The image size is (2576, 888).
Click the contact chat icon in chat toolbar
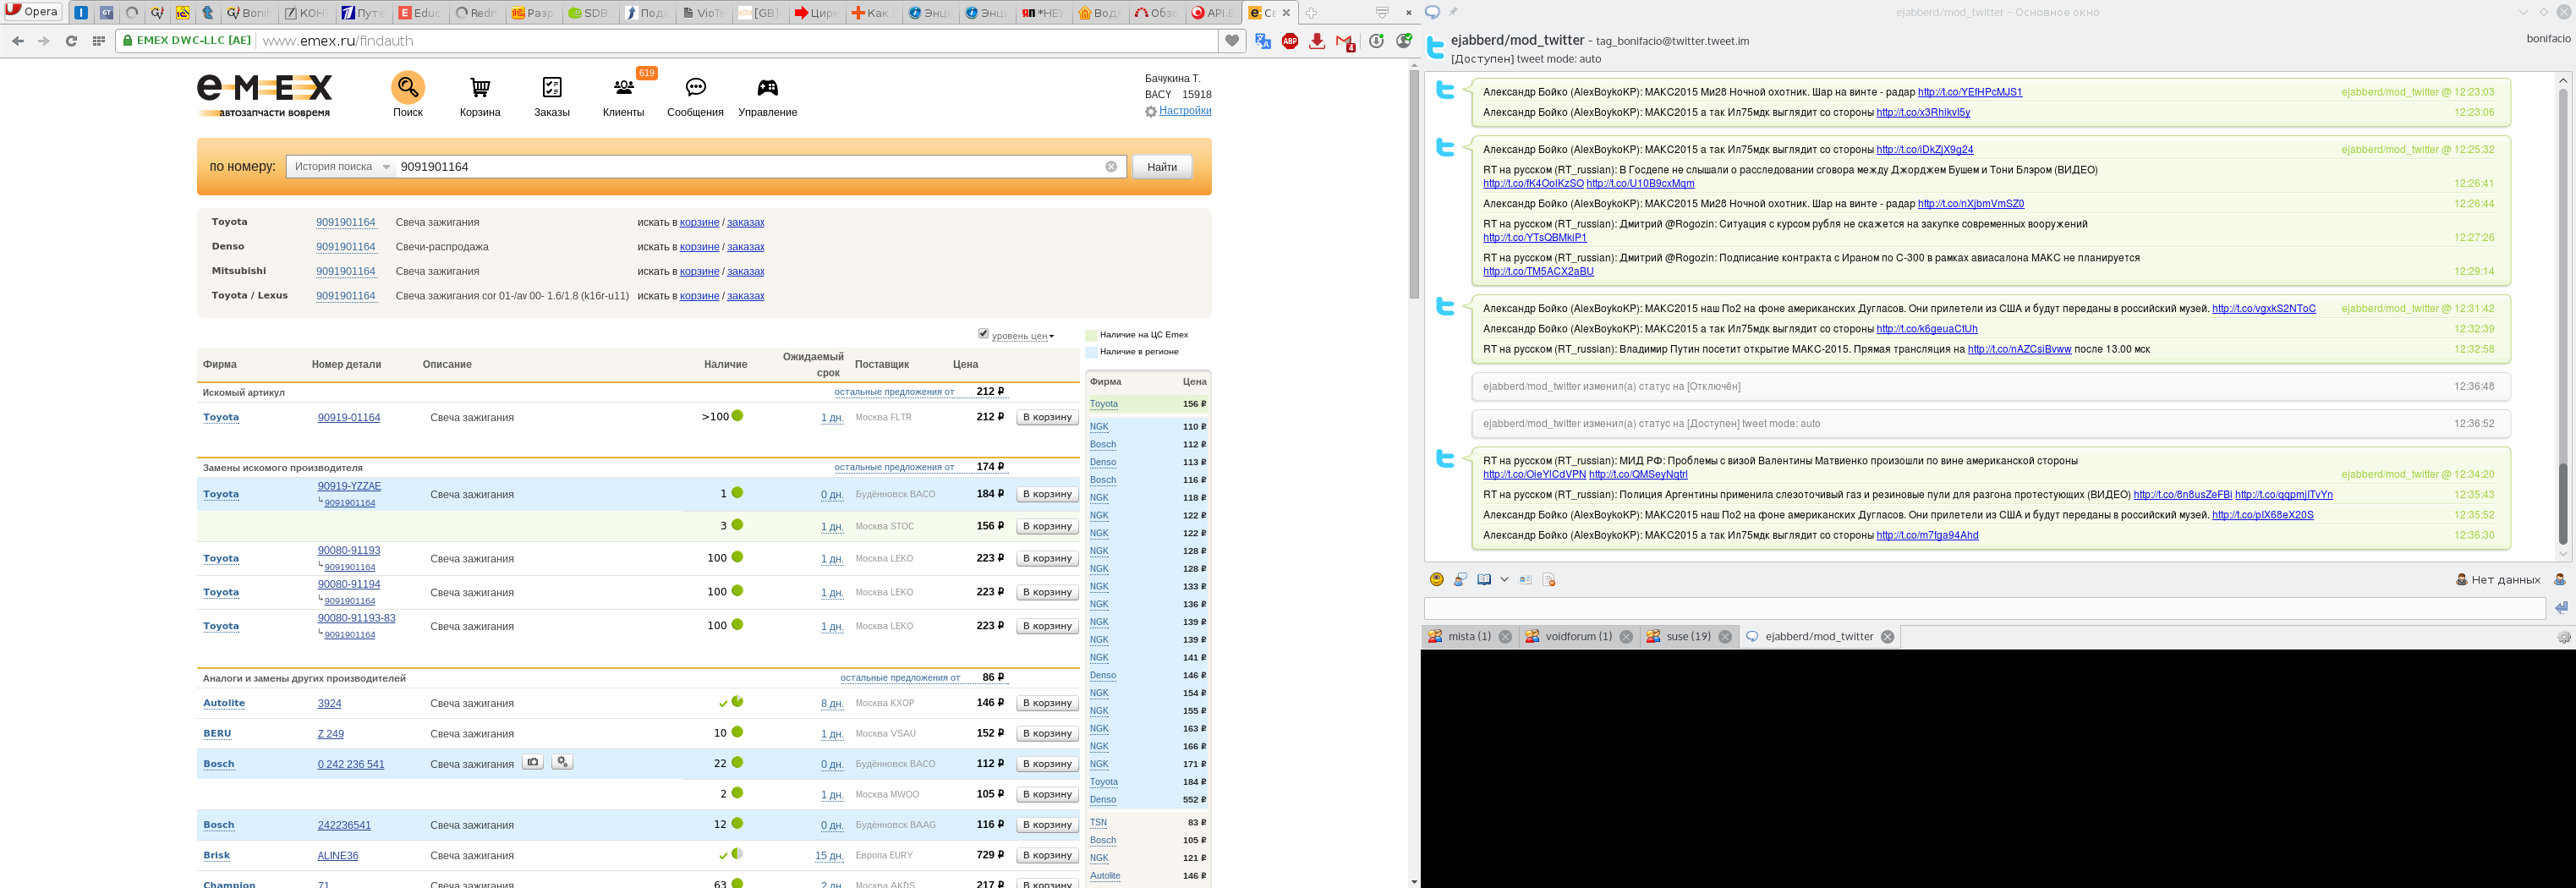click(1460, 580)
